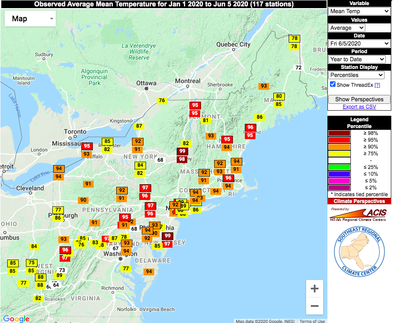Change the Date dropdown from Fri 6/5/2020

pyautogui.click(x=359, y=43)
